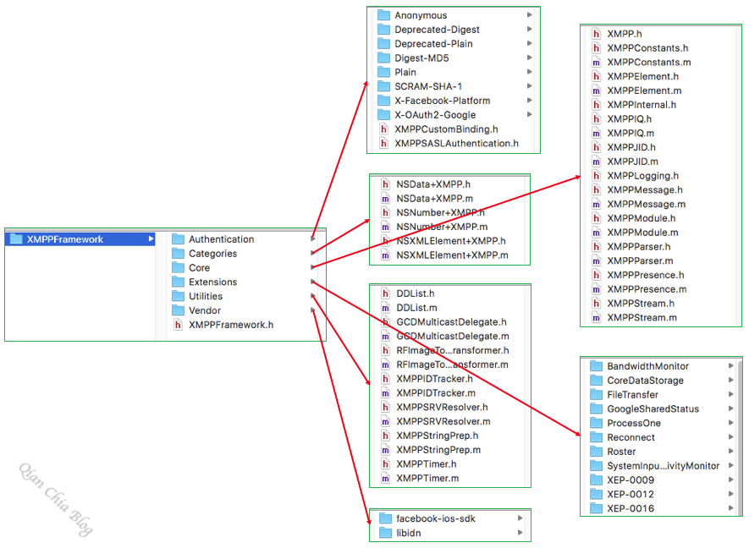Image resolution: width=749 pixels, height=548 pixels.
Task: Click the XMPPIDTracker.m implementation icon
Action: 385,393
